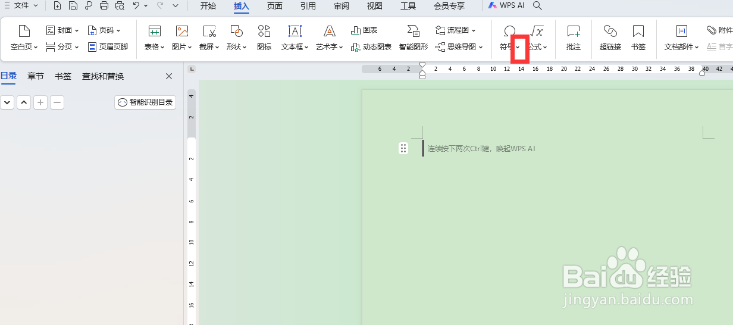Screen dimensions: 733x325
Task: Open the 图标 icon library
Action: point(264,37)
